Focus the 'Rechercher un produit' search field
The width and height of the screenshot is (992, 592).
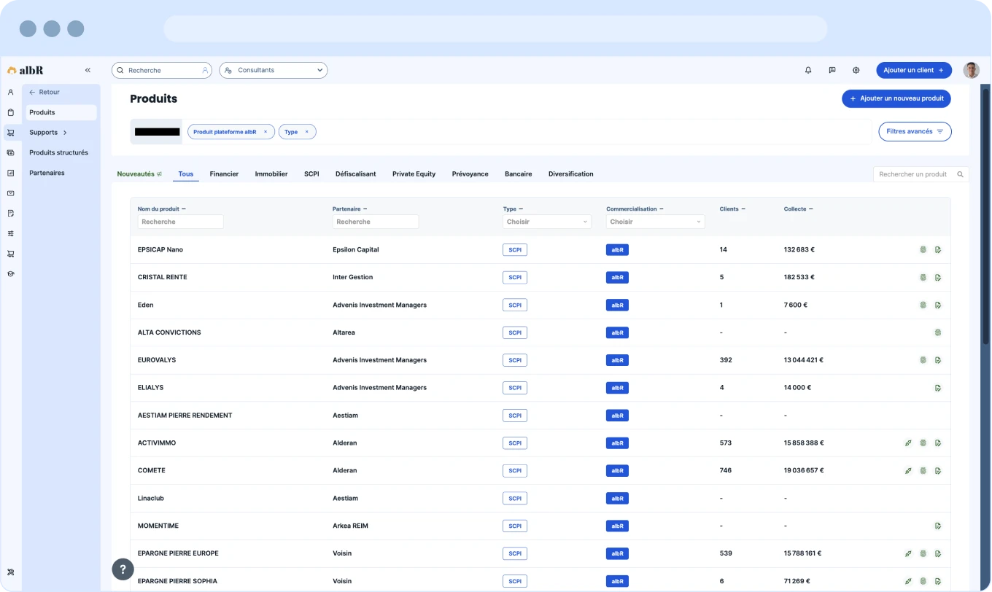coord(915,174)
